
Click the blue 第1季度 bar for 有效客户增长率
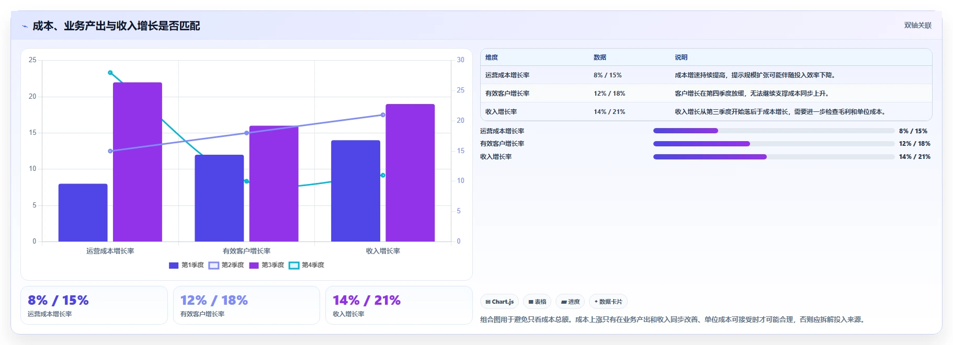point(219,198)
